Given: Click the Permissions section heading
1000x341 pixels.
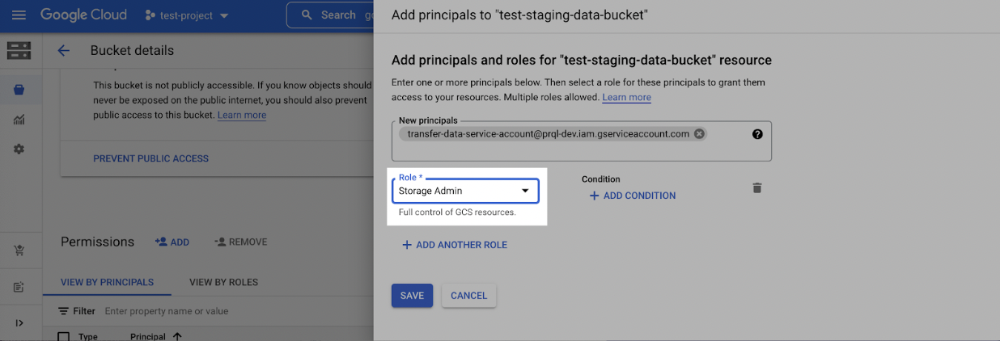Looking at the screenshot, I should coord(97,242).
